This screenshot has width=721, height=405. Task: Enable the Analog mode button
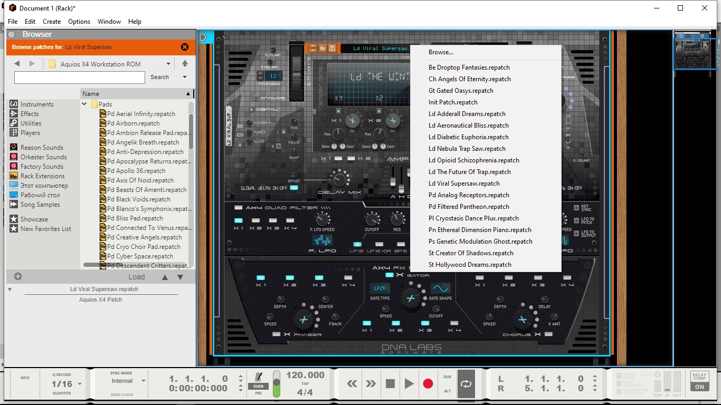[x=256, y=98]
